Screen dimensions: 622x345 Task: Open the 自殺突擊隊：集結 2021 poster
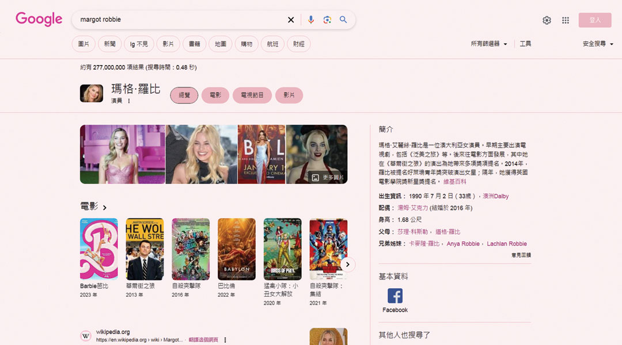pos(328,249)
